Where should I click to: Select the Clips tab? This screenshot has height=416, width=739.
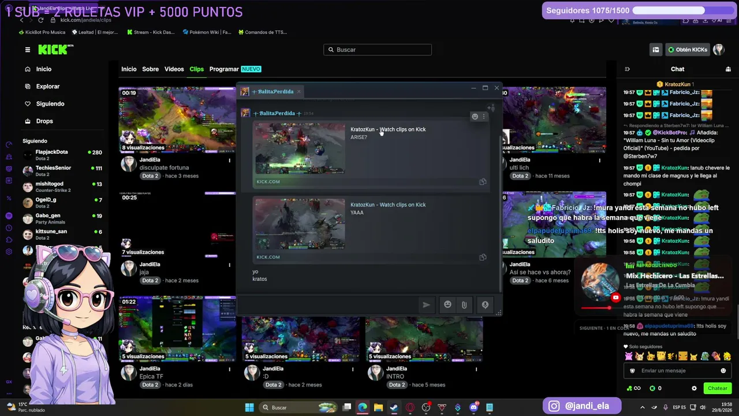pos(196,69)
